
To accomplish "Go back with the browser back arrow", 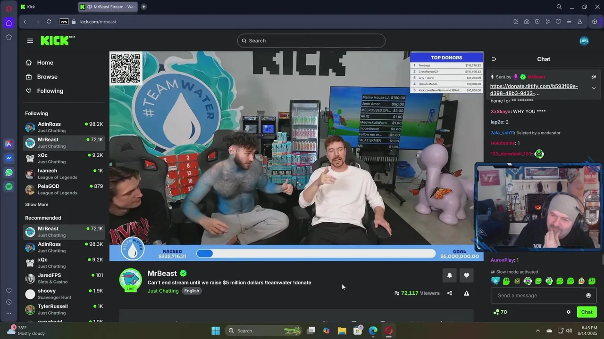I will (x=25, y=22).
